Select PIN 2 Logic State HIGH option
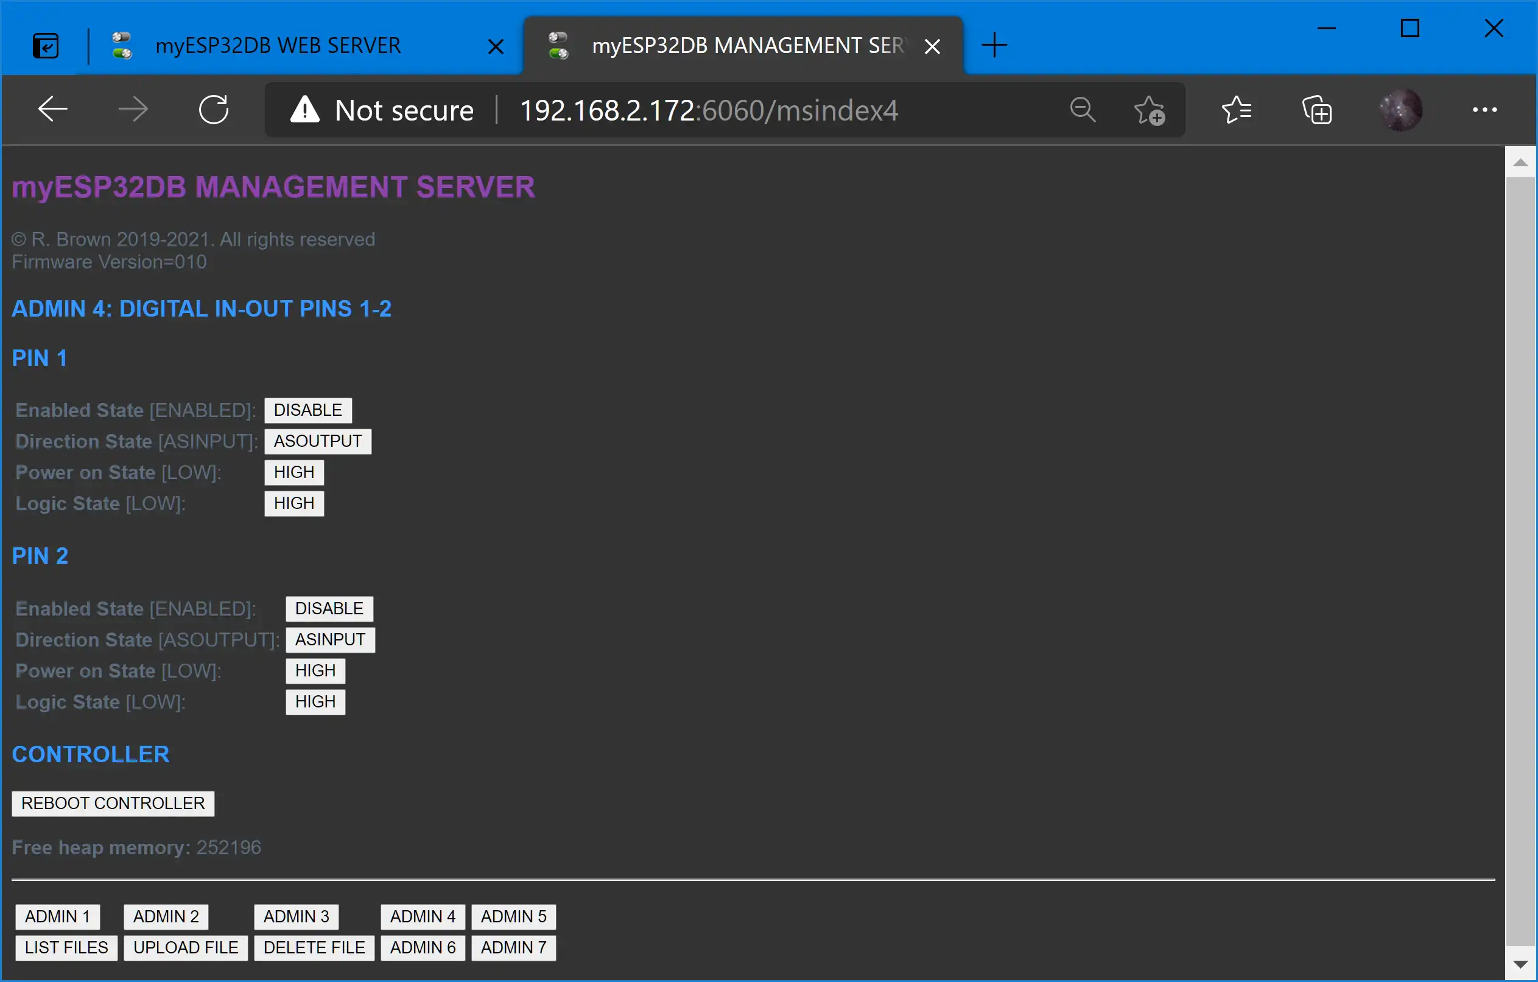Viewport: 1538px width, 982px height. click(x=315, y=701)
